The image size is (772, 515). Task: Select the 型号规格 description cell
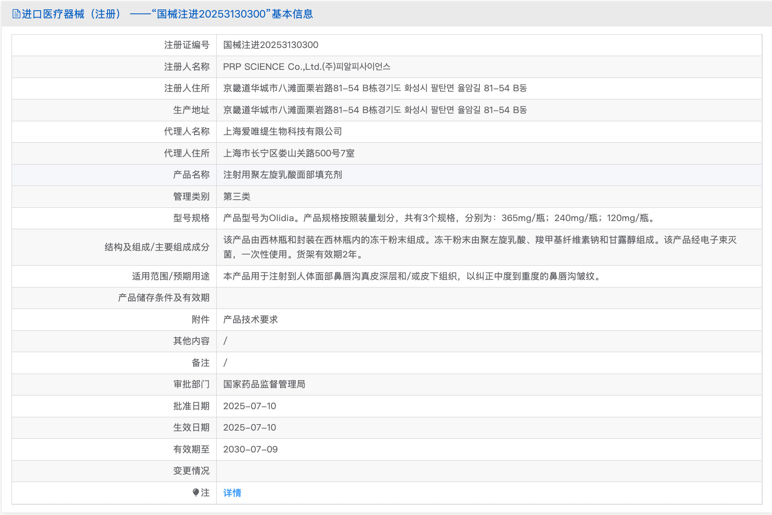pos(437,218)
